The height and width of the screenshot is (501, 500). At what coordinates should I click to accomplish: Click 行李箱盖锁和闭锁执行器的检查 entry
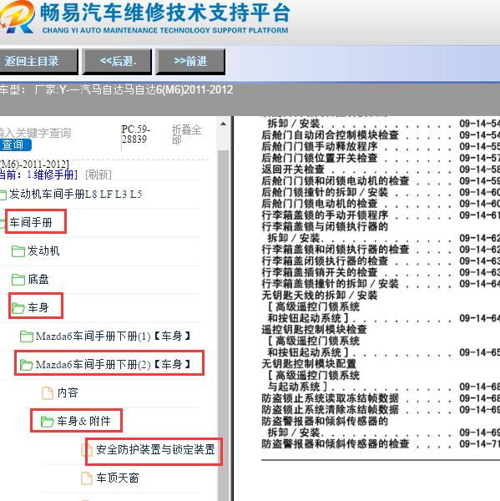pyautogui.click(x=336, y=249)
